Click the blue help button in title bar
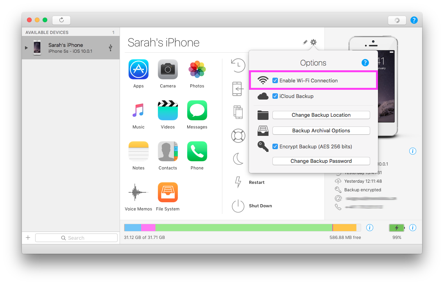This screenshot has width=444, height=285. tap(414, 20)
